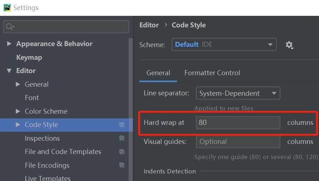Expand the Color Scheme tree node
319x181 pixels.
tap(18, 111)
